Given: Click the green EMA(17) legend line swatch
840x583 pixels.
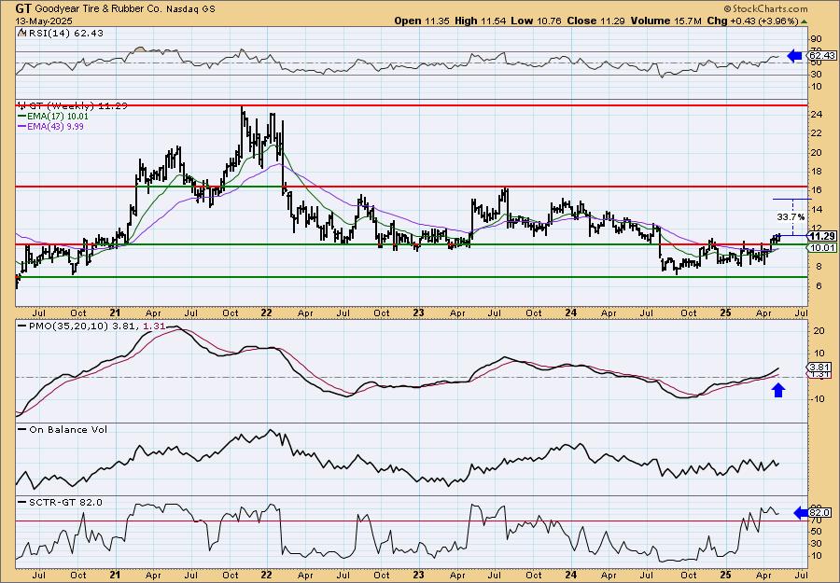Looking at the screenshot, I should click(x=22, y=117).
